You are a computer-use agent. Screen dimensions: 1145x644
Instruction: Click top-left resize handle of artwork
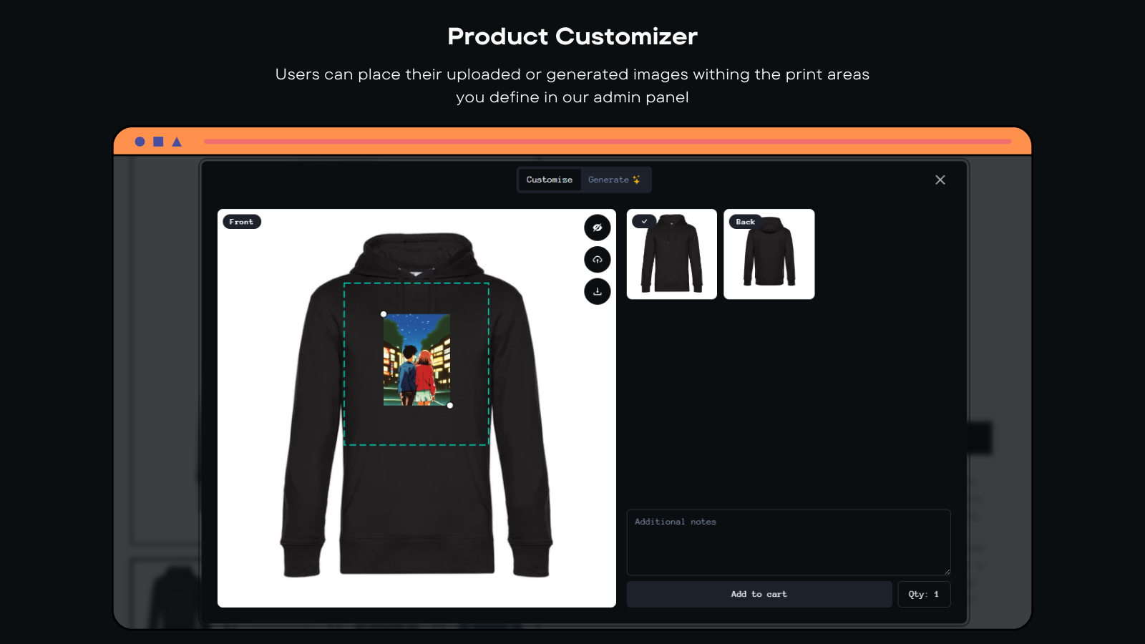(x=384, y=314)
